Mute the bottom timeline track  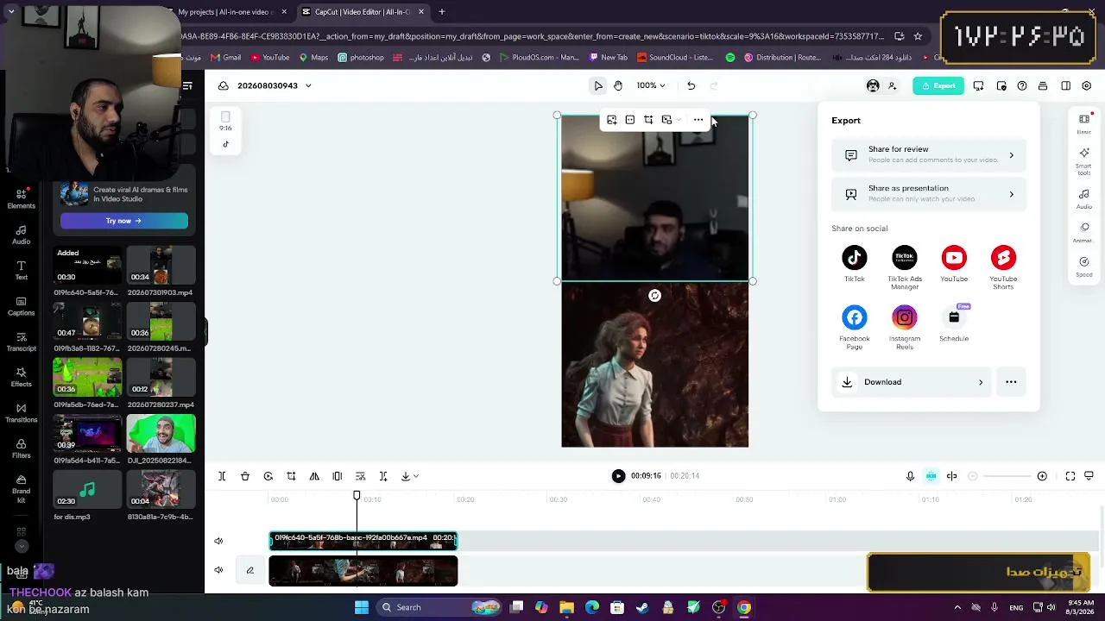click(218, 569)
